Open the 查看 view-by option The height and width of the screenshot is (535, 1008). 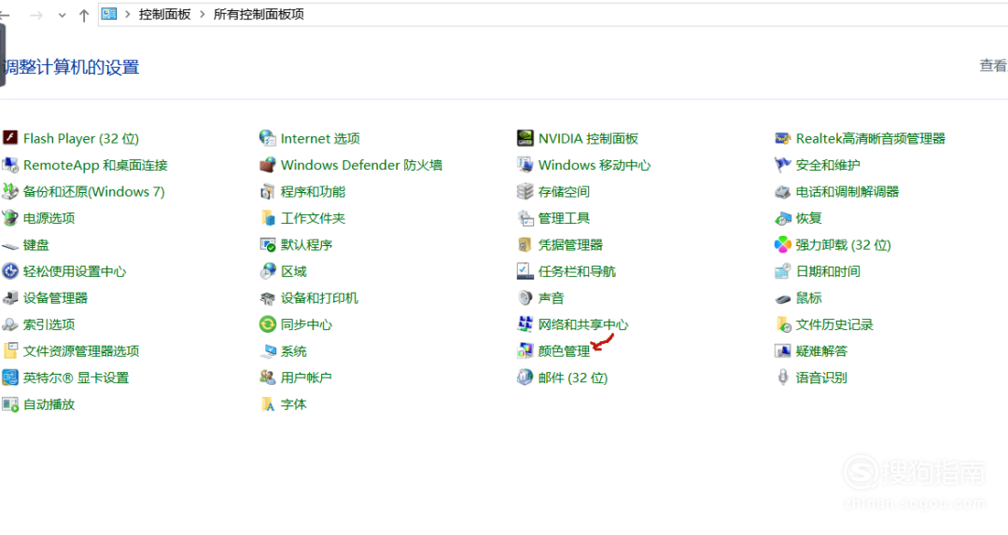coord(993,65)
